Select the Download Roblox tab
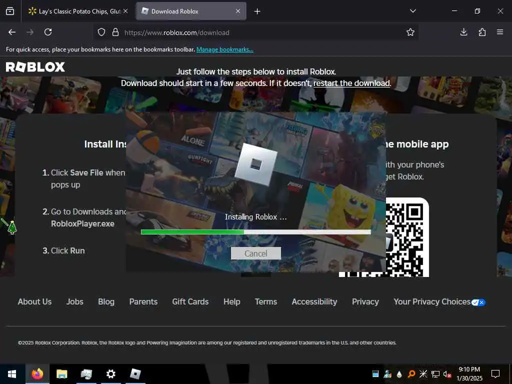The height and width of the screenshot is (384, 512). point(191,11)
